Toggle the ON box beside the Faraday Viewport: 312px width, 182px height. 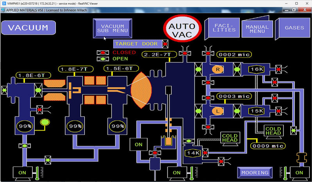[139, 145]
